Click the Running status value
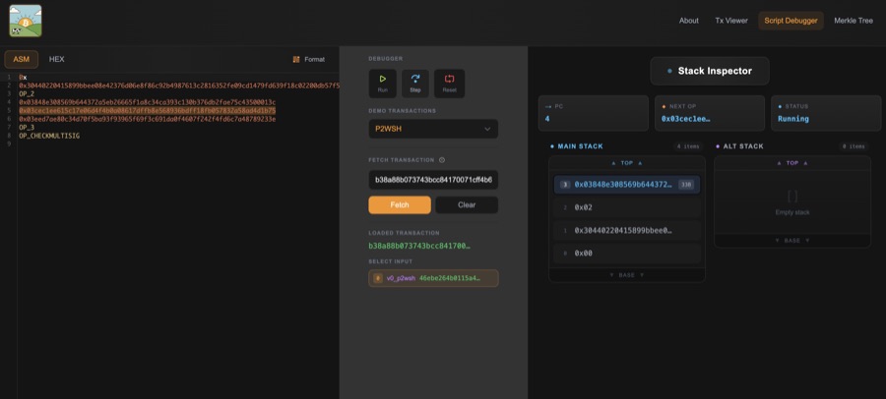This screenshot has height=399, width=886. [x=793, y=119]
